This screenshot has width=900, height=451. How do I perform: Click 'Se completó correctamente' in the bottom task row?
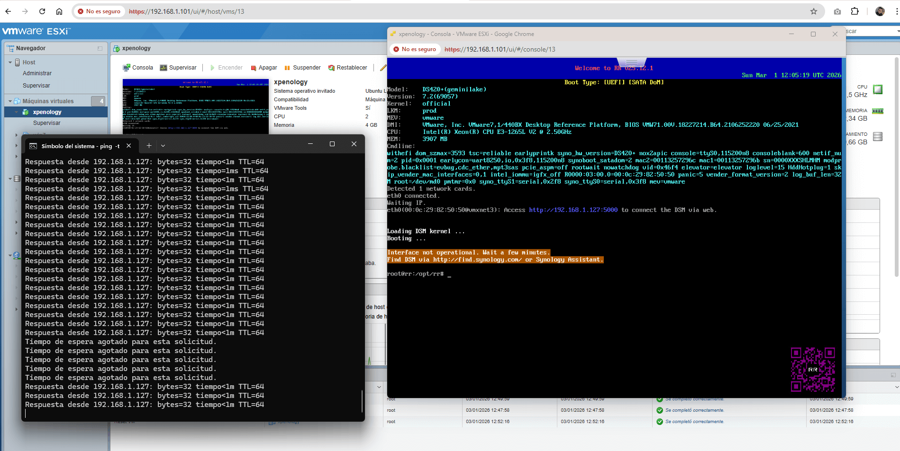(694, 422)
